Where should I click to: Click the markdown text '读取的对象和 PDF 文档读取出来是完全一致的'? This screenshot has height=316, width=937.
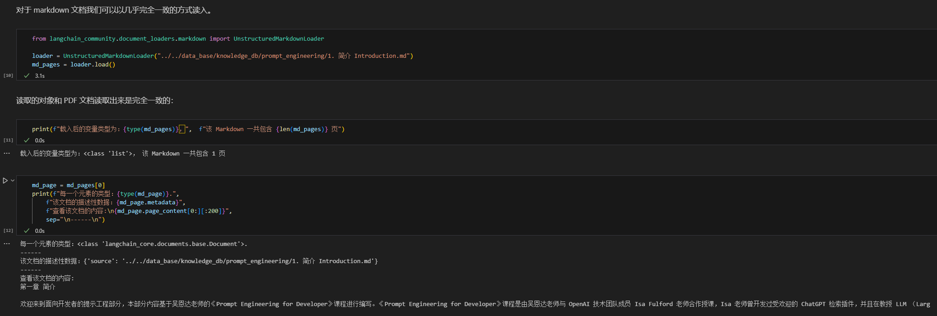(x=95, y=100)
